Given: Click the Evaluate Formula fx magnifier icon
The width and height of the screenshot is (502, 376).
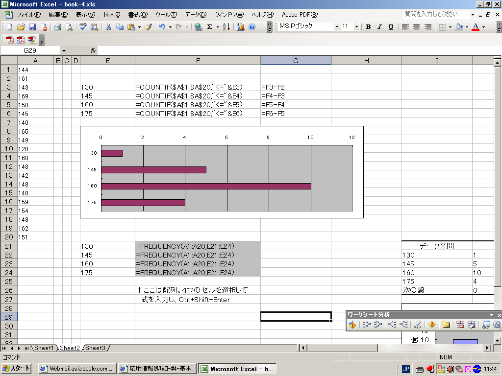Looking at the screenshot, I should (x=497, y=324).
